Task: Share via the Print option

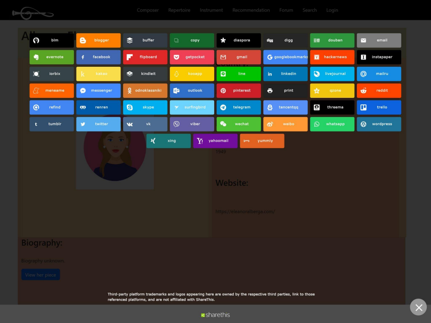Action: (x=285, y=90)
